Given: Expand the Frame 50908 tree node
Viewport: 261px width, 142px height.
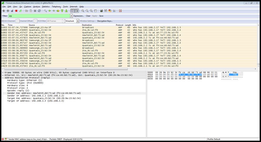Looking at the screenshot, I should click(3, 73).
